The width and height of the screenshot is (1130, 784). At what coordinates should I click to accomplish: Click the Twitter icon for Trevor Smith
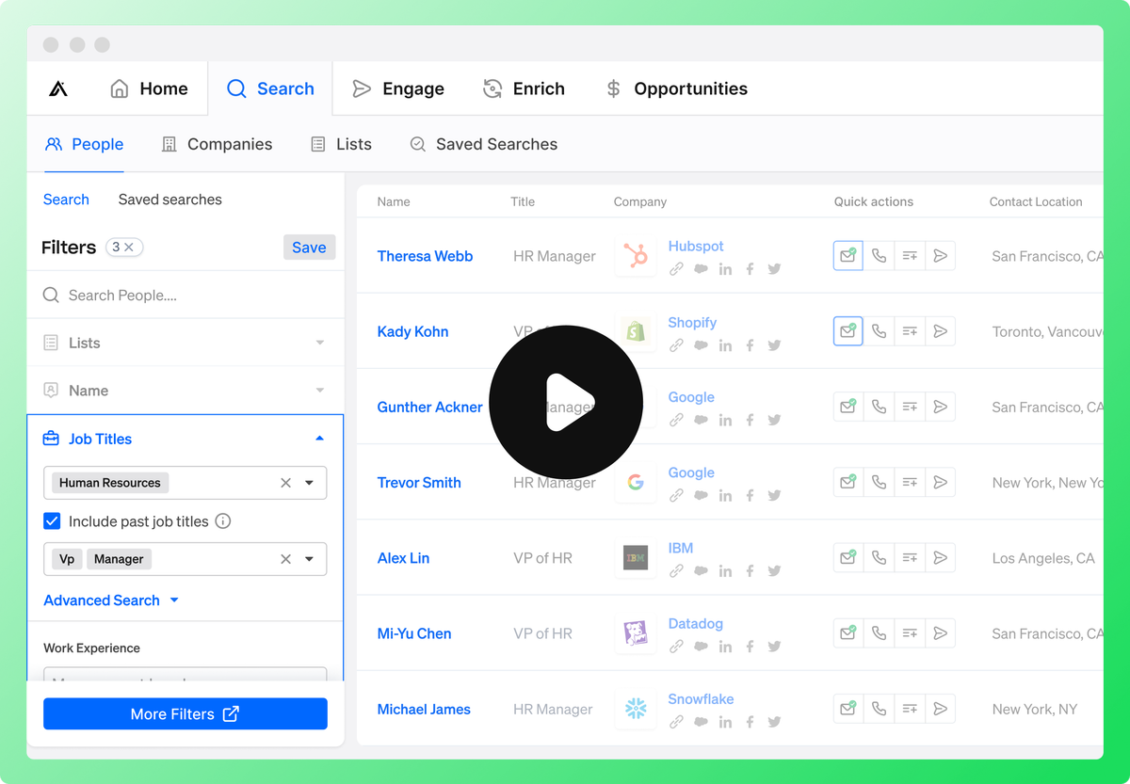coord(774,495)
